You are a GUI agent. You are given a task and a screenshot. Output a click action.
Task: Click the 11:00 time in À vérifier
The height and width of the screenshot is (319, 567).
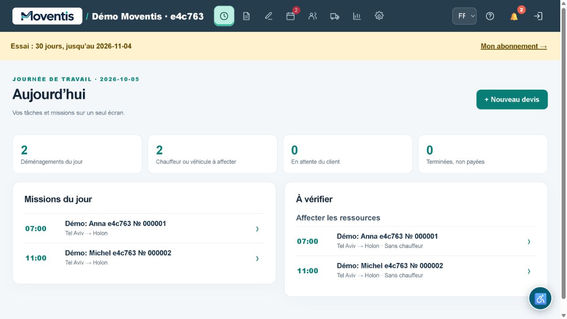pos(307,271)
